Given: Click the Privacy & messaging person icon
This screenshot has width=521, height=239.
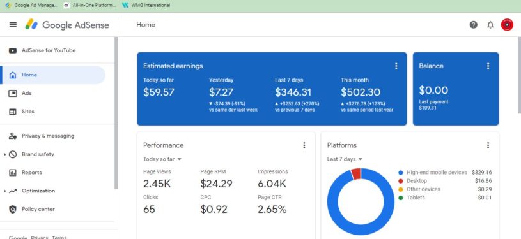Looking at the screenshot, I should (13, 136).
